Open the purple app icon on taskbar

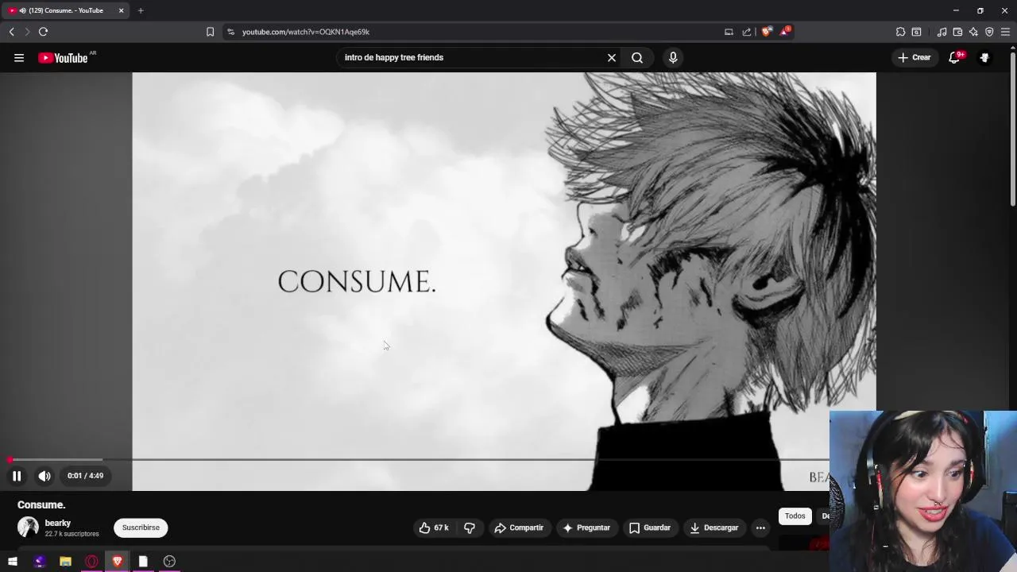click(x=39, y=562)
